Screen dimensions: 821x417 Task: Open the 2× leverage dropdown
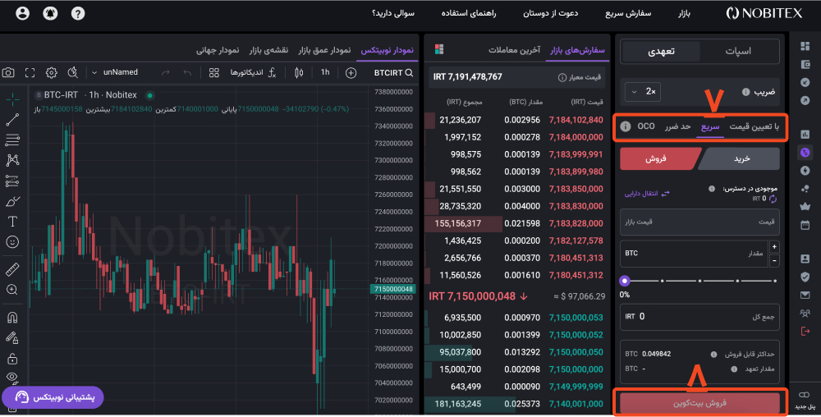click(x=643, y=91)
